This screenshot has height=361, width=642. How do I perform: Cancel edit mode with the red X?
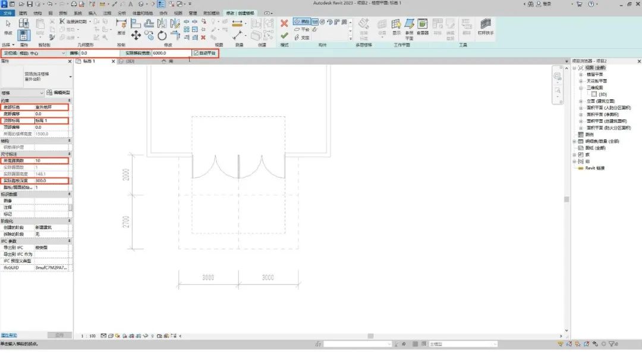(x=284, y=23)
